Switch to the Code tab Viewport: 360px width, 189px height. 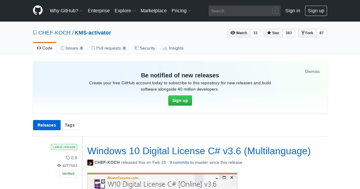[45, 48]
